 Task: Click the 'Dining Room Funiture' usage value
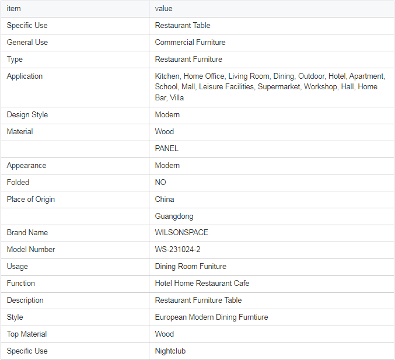click(x=190, y=266)
